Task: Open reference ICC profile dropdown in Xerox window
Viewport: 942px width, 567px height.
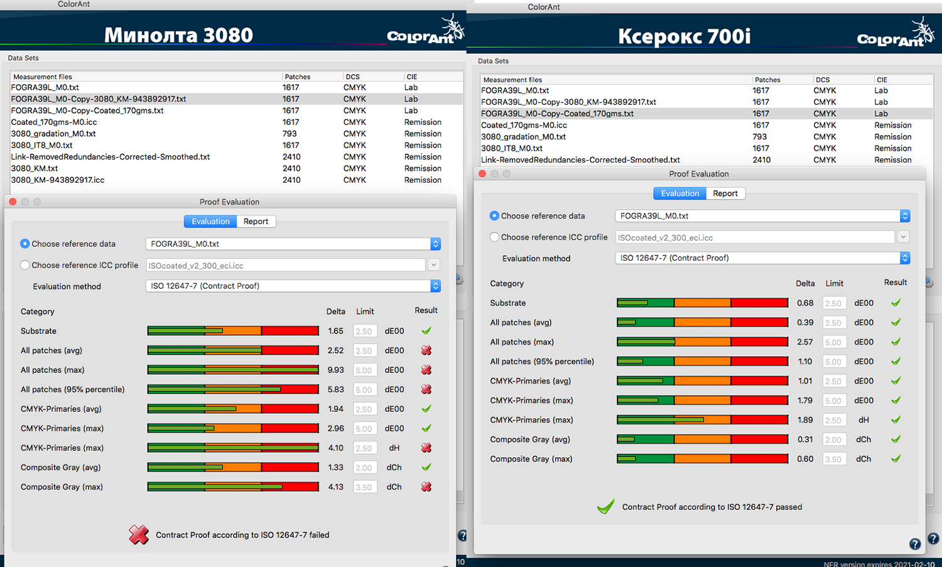Action: pos(903,237)
